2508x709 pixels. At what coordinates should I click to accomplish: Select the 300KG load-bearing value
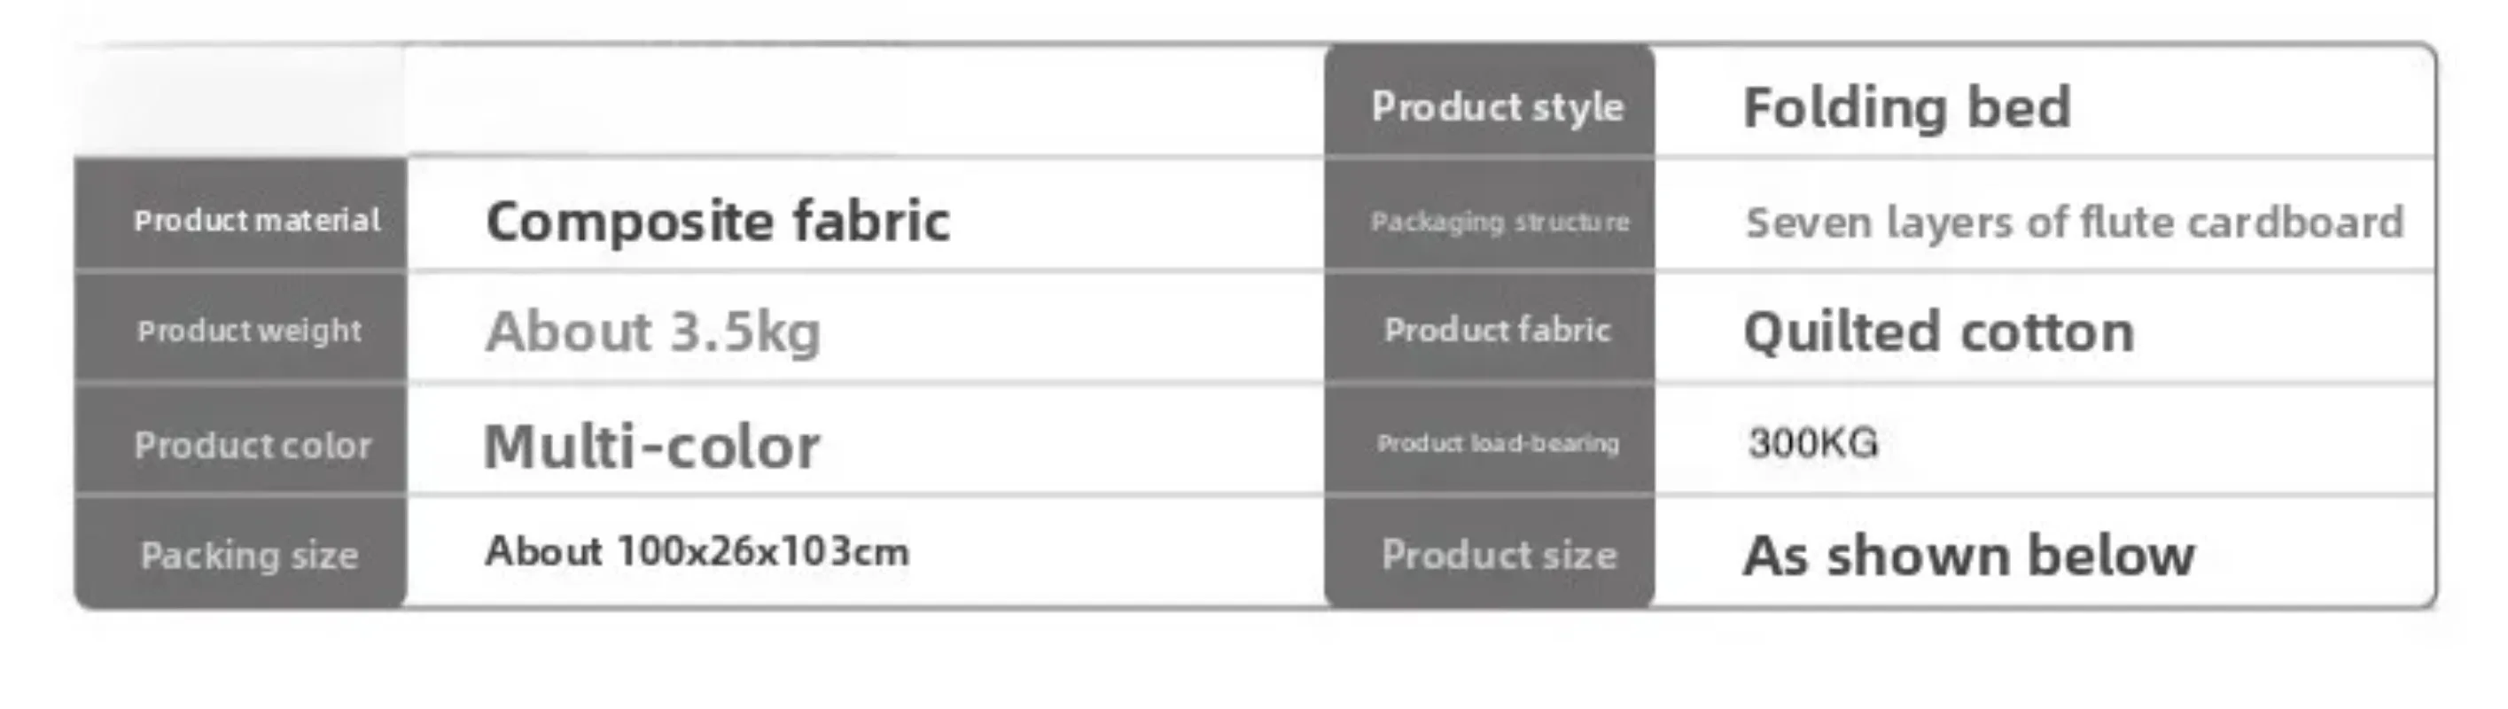pos(1813,443)
